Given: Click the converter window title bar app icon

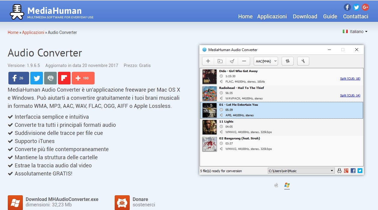Looking at the screenshot, I should [204, 50].
